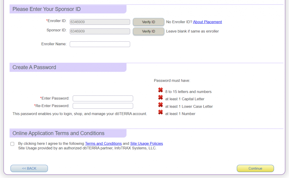This screenshot has height=178, width=289.
Task: Click the 'Online Application Terms and Conditions' header
Action: point(58,133)
